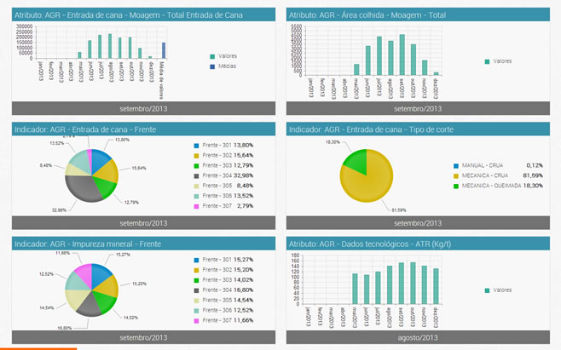561x350 pixels.
Task: Click the Dados tecnológicos - ATR panel header
Action: tap(418, 244)
